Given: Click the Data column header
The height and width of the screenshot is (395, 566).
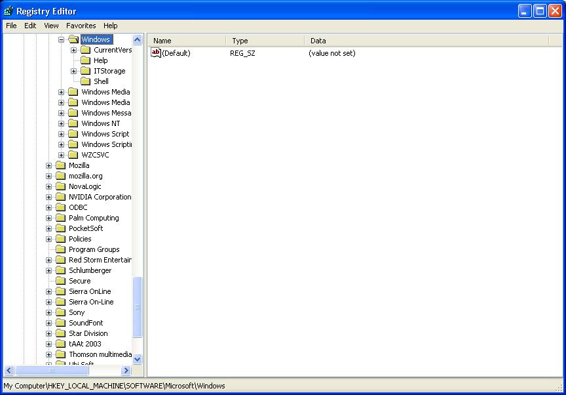Looking at the screenshot, I should pos(426,41).
